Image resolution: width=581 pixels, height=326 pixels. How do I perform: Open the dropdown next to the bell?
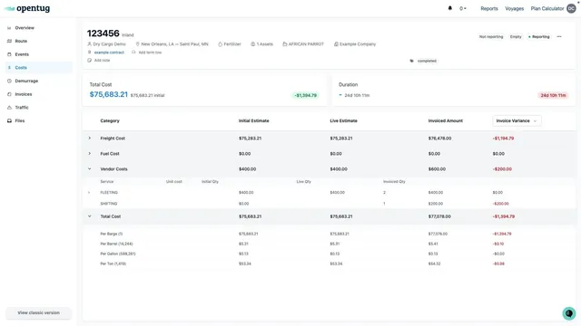click(463, 8)
